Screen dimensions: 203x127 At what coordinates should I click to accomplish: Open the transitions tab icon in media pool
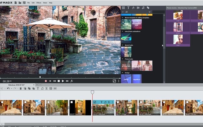[138, 8]
